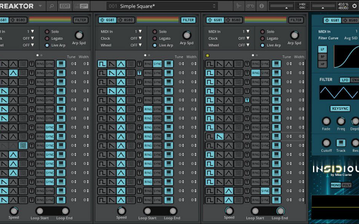Switch to the second page dot in the middle panel
Screen dimensions: 359x224
point(149,55)
